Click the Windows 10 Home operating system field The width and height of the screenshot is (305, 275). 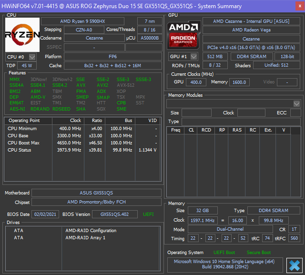pos(225,264)
